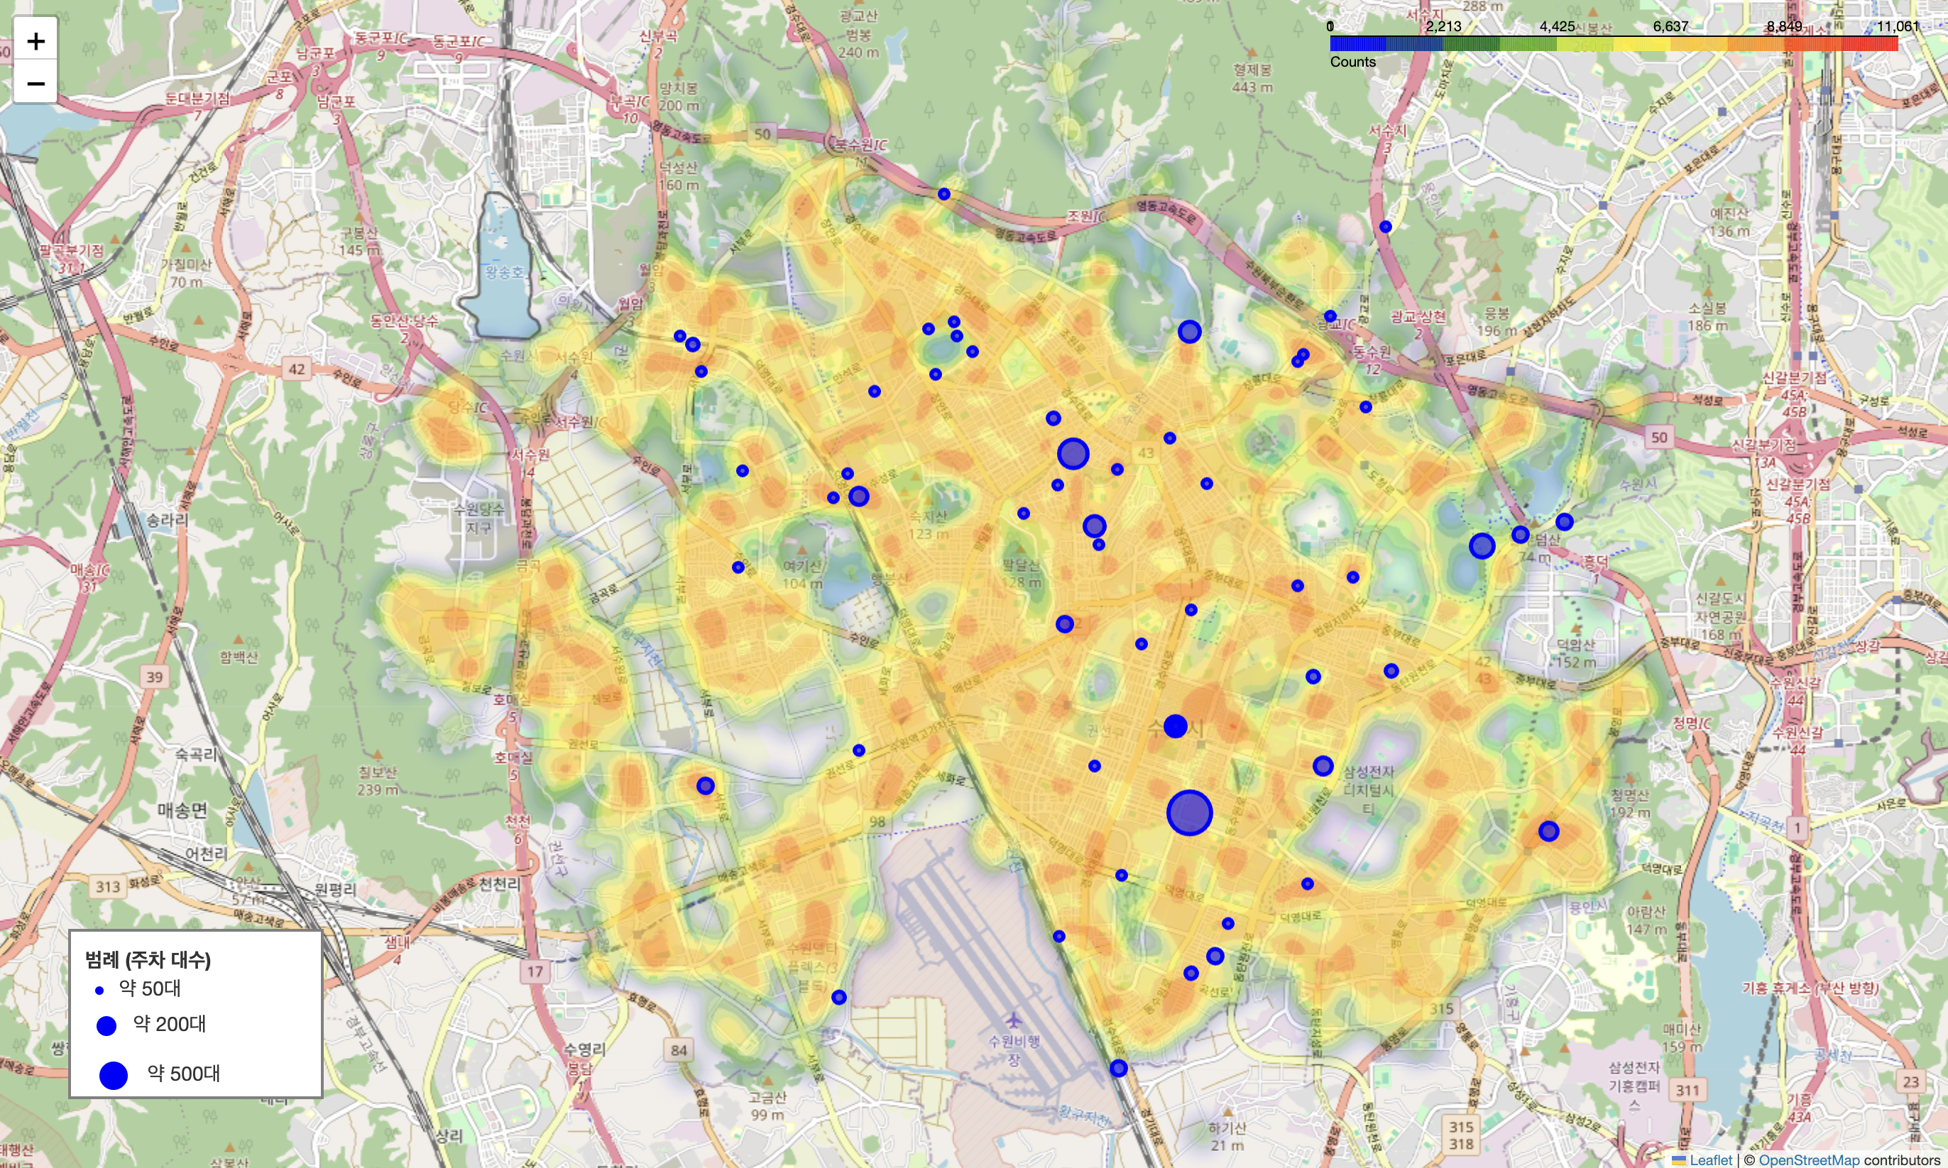Click the yellow middle of Counts color bar
The image size is (1948, 1168).
coord(1614,43)
